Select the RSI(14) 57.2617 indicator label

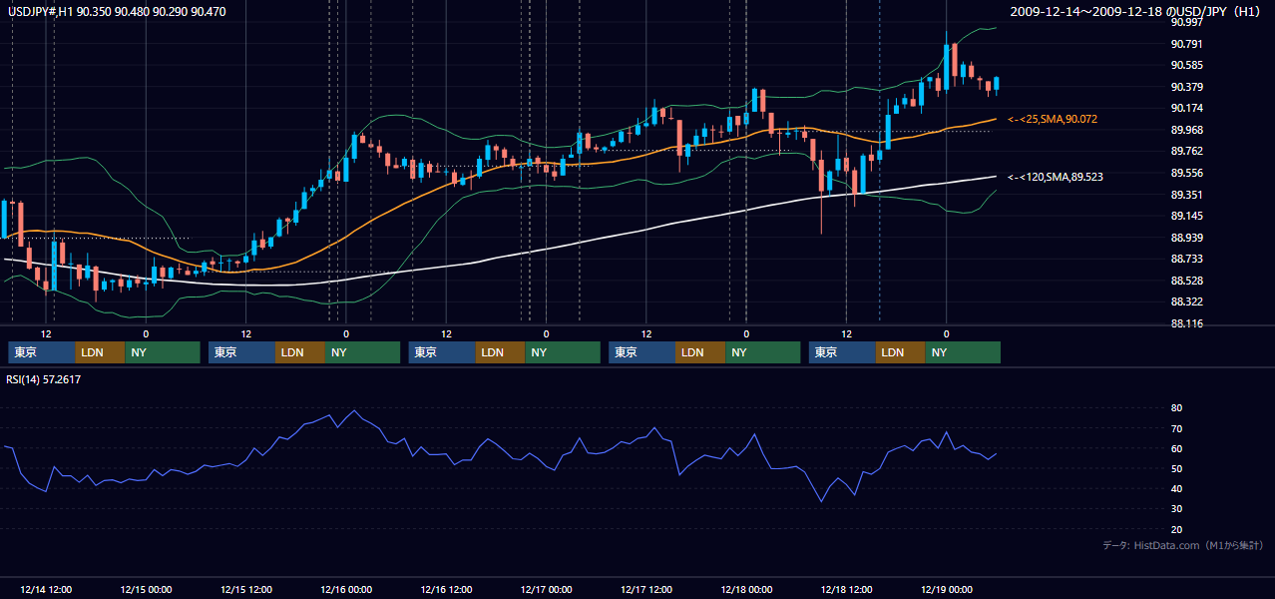click(x=44, y=379)
